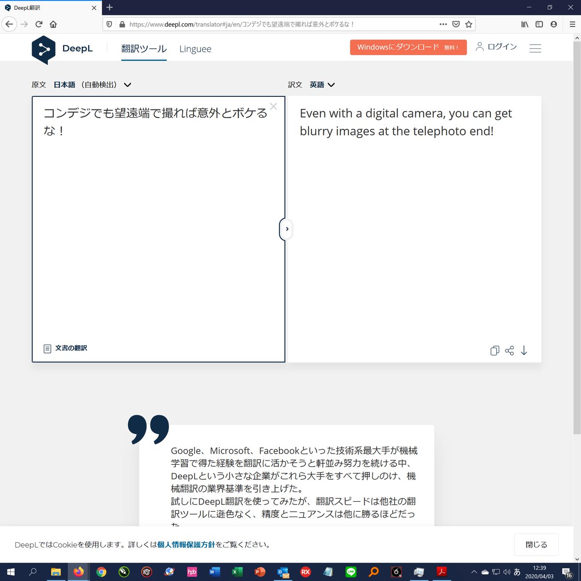Open the 個人情報保護方針 link

[x=186, y=545]
